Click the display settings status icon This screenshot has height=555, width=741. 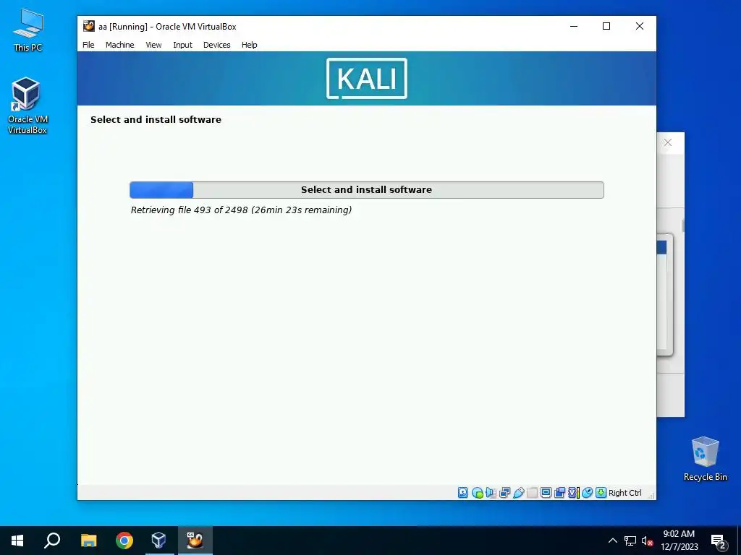(546, 493)
